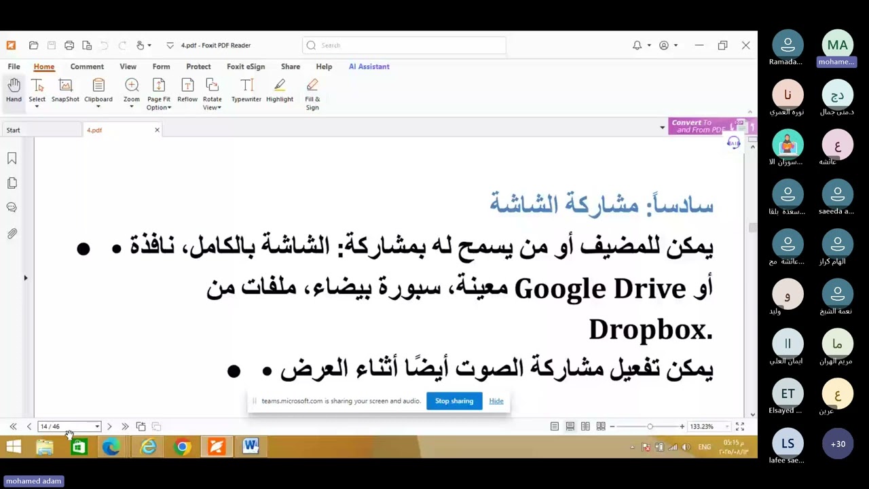Switch to continuous page view icon

570,427
